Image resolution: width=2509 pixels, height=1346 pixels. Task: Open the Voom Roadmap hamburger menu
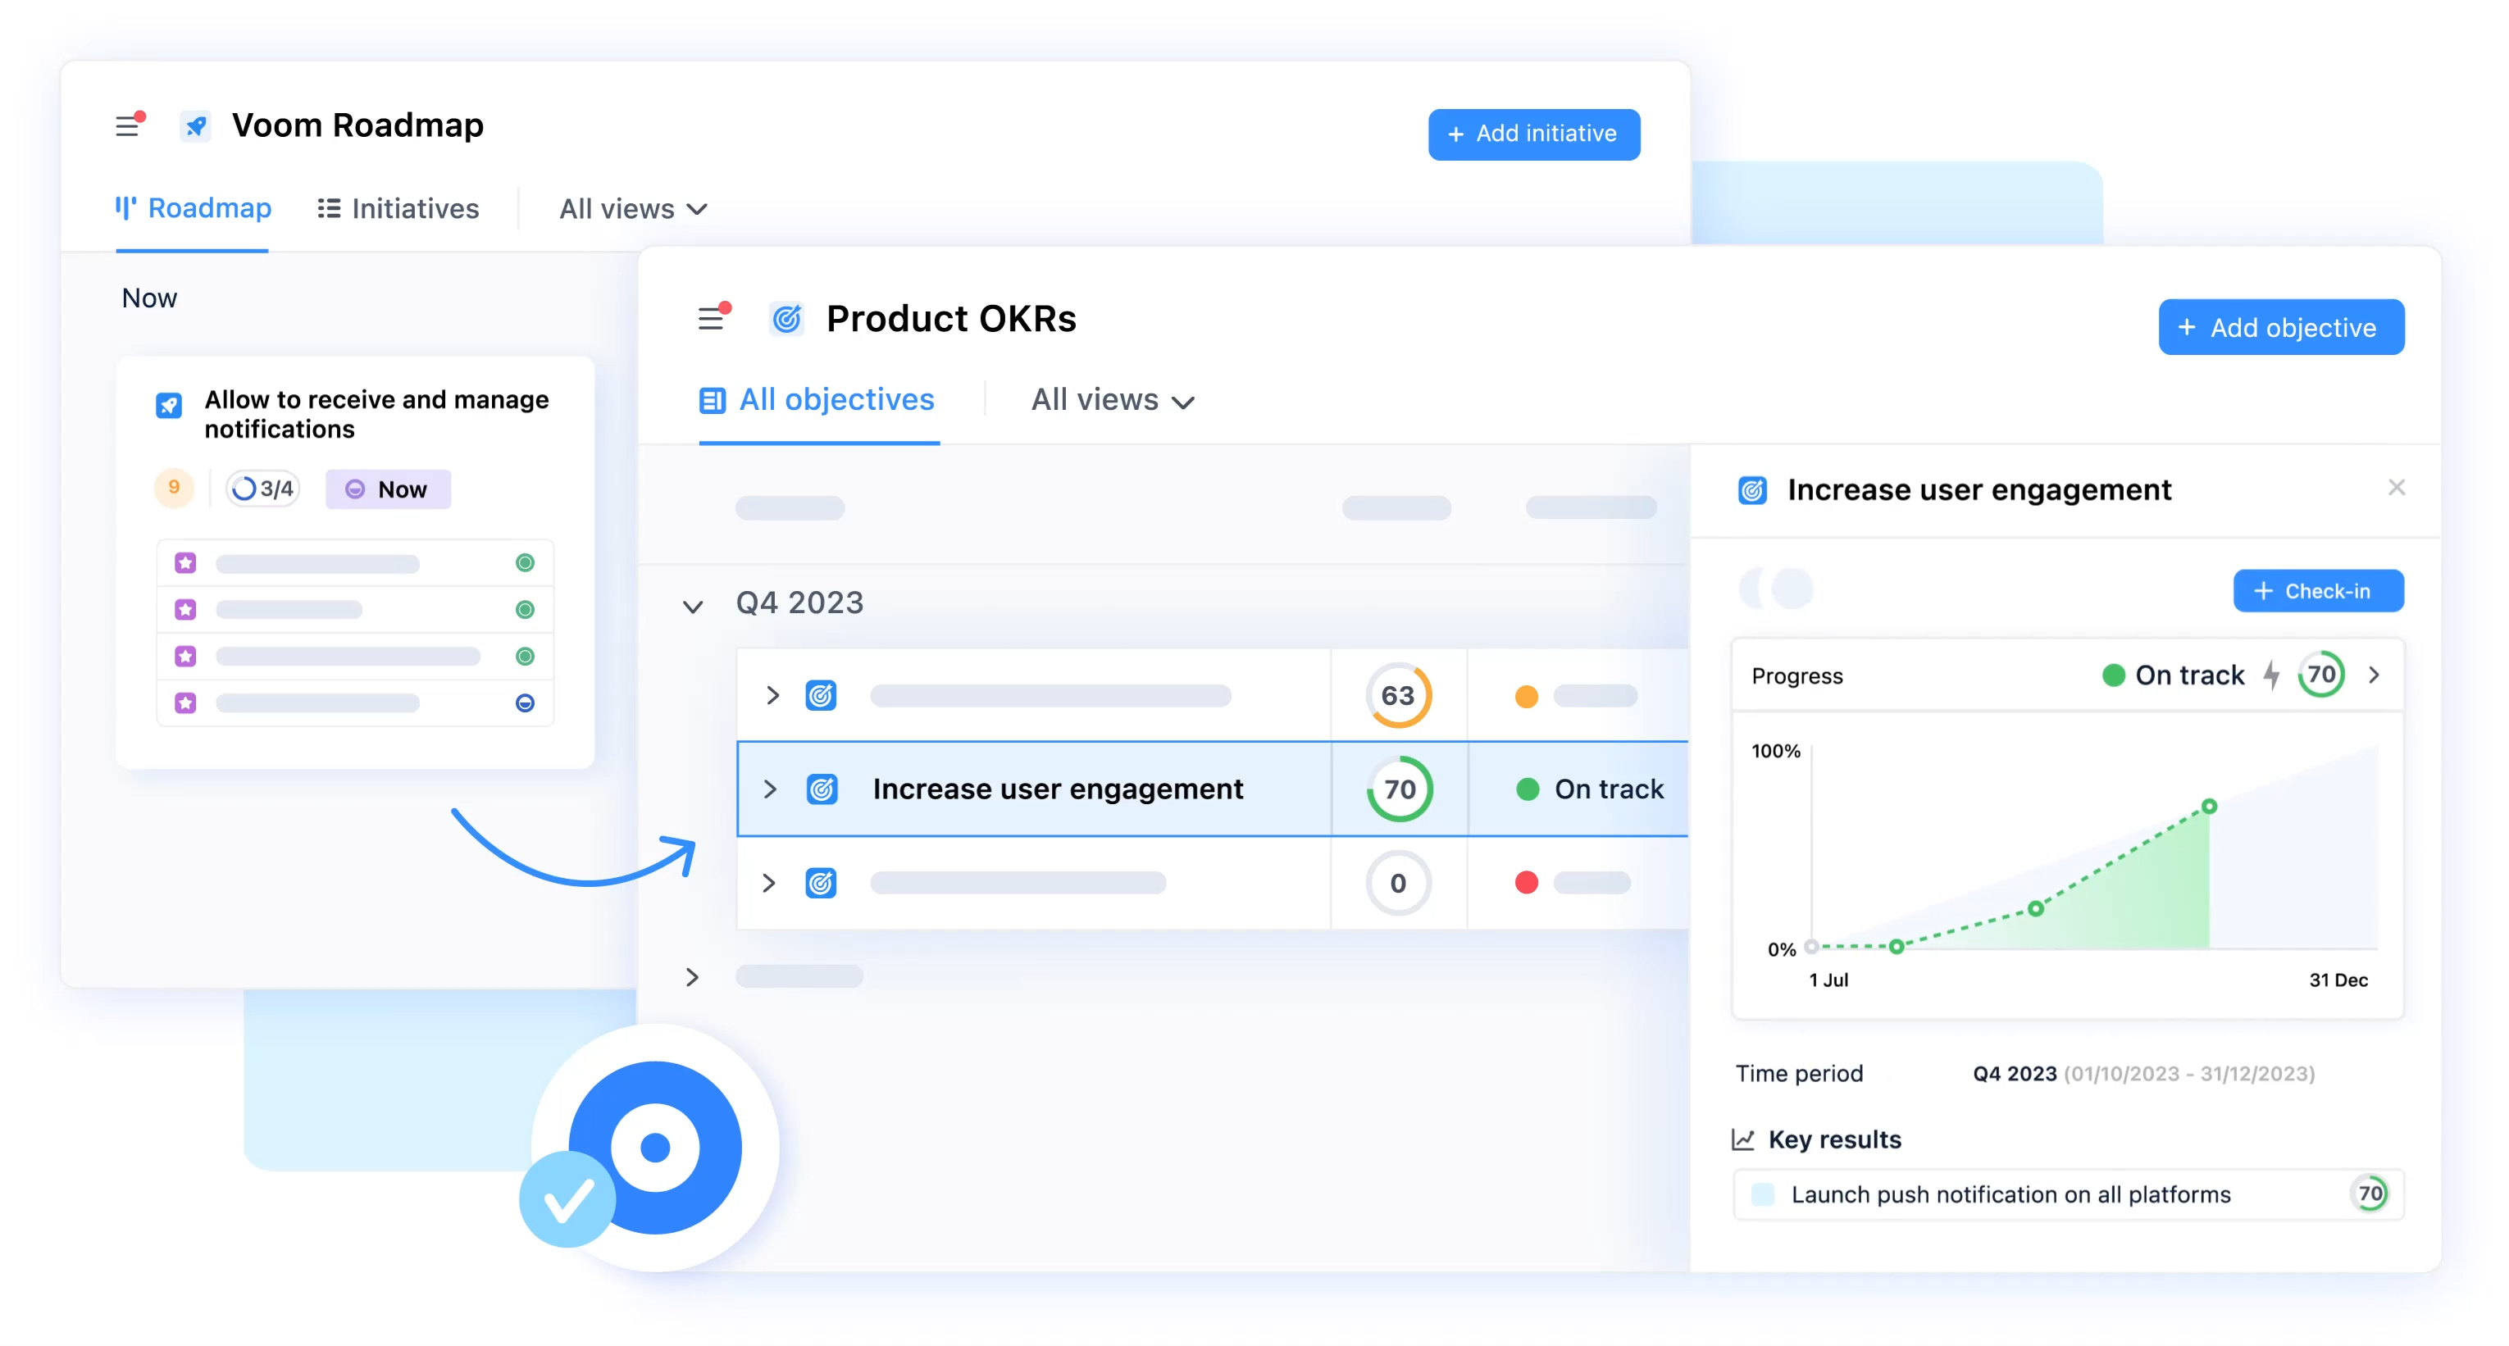128,125
